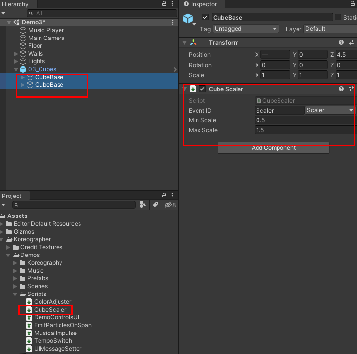Lock the Hierarchy panel
The width and height of the screenshot is (357, 354).
pyautogui.click(x=164, y=3)
